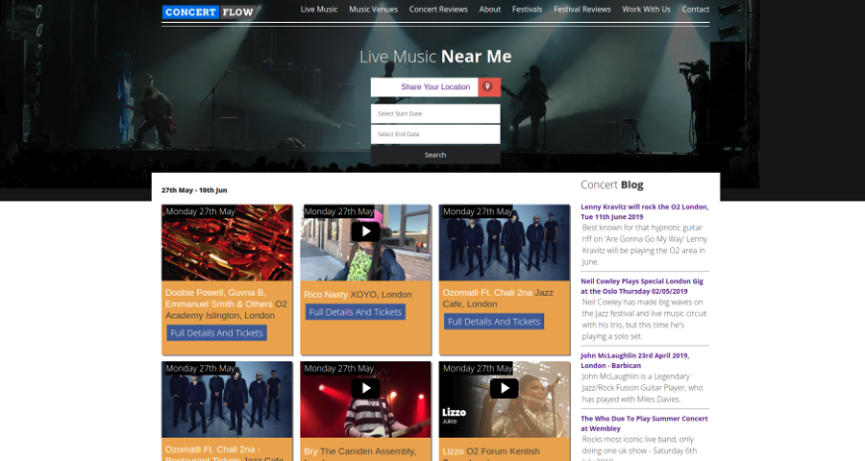The image size is (865, 461).
Task: Read Neil Cowley Plays Special London Gig post
Action: pos(642,286)
